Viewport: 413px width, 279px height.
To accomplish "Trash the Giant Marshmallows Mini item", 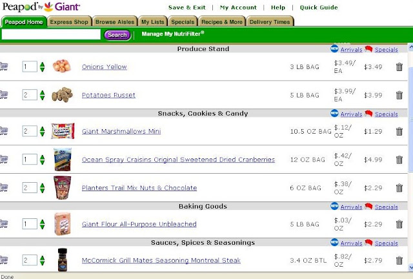I will click(x=399, y=131).
